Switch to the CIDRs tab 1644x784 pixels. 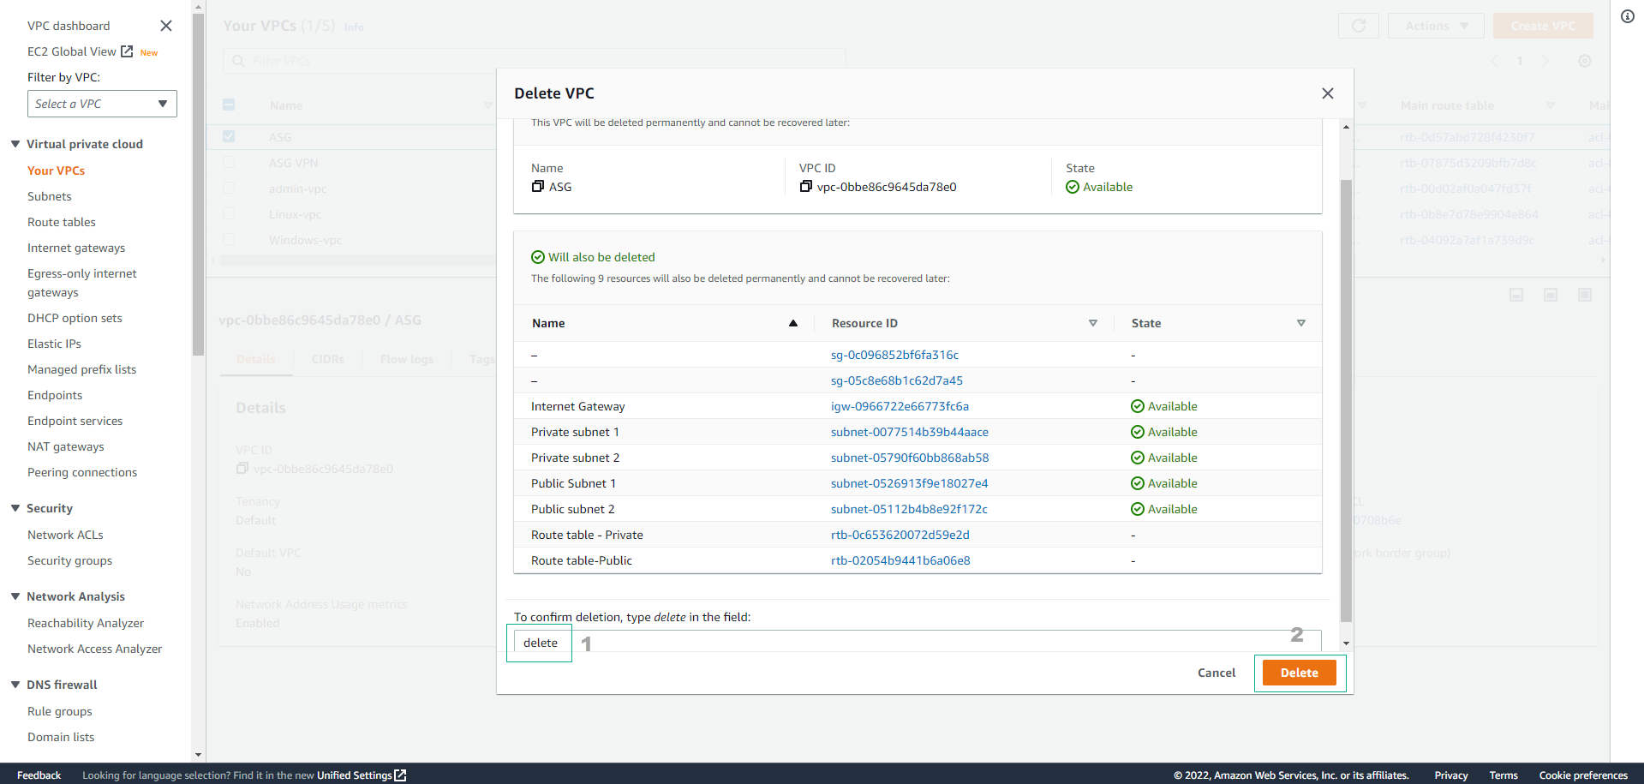pos(327,359)
